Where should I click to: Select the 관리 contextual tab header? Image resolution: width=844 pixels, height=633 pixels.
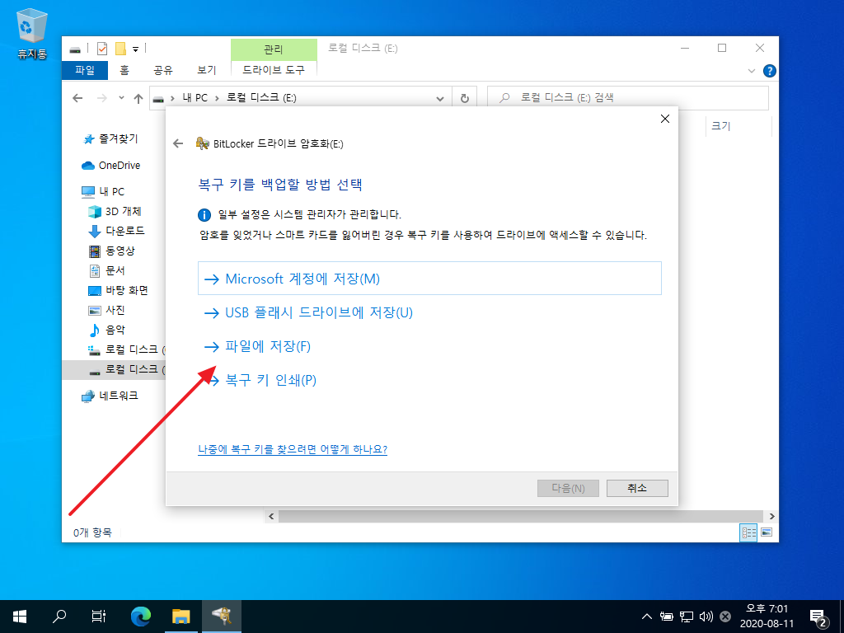(x=274, y=49)
